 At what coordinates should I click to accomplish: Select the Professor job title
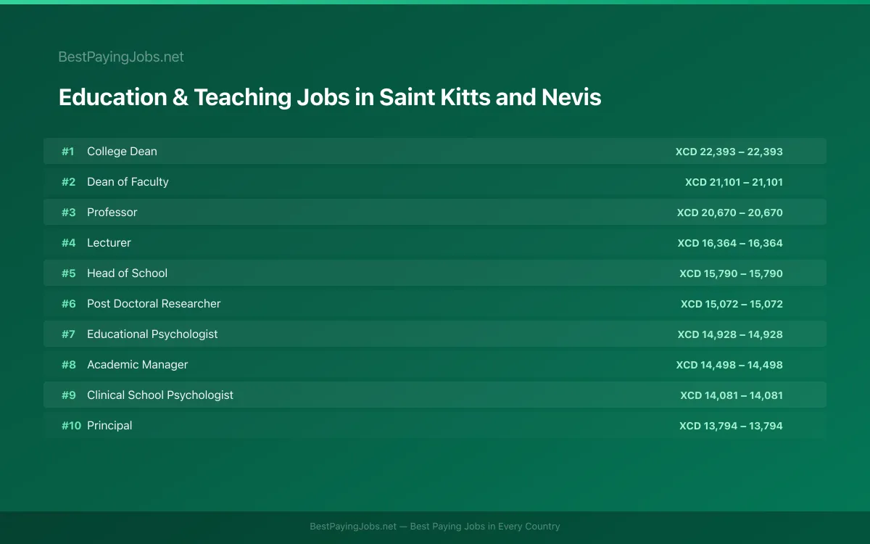click(x=112, y=213)
